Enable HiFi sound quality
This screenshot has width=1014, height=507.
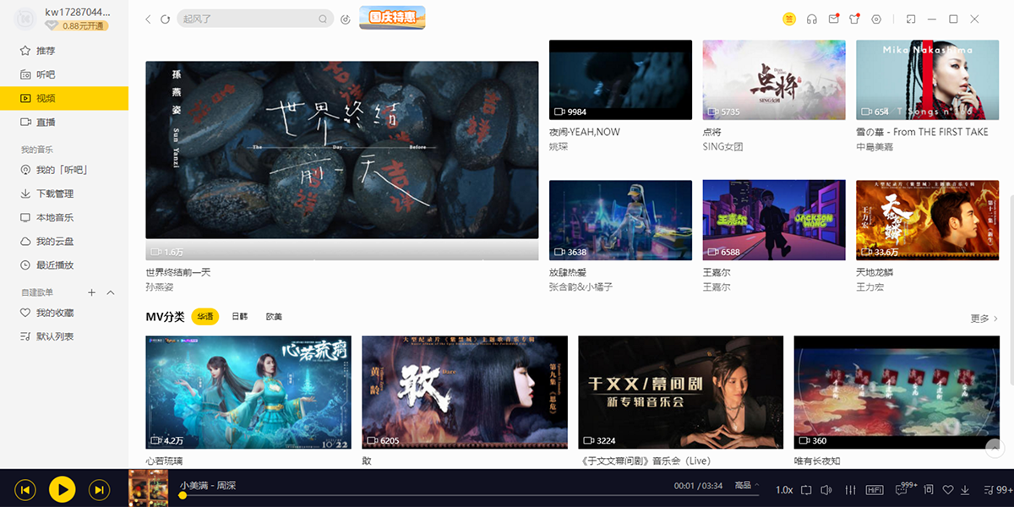coord(875,489)
